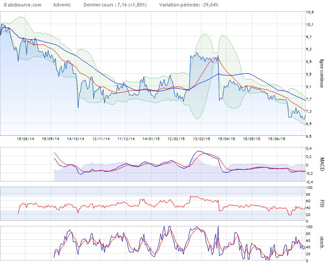Click the Advenis stock name
The width and height of the screenshot is (328, 263).
(x=62, y=5)
